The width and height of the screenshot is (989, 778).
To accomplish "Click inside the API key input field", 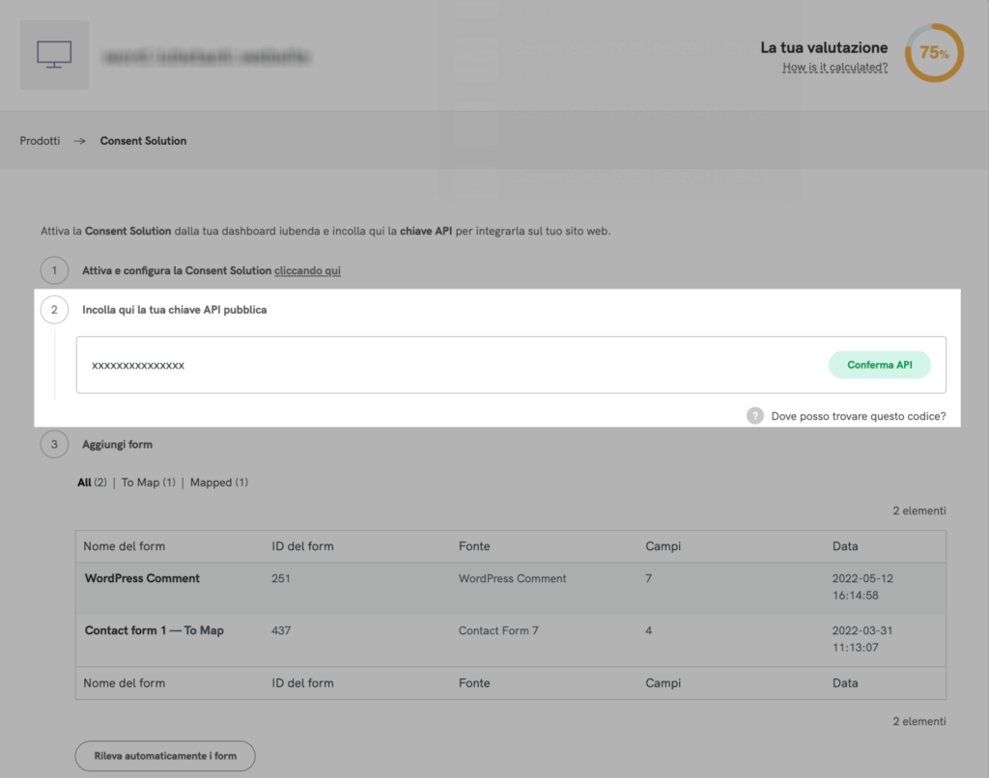I will (x=386, y=365).
